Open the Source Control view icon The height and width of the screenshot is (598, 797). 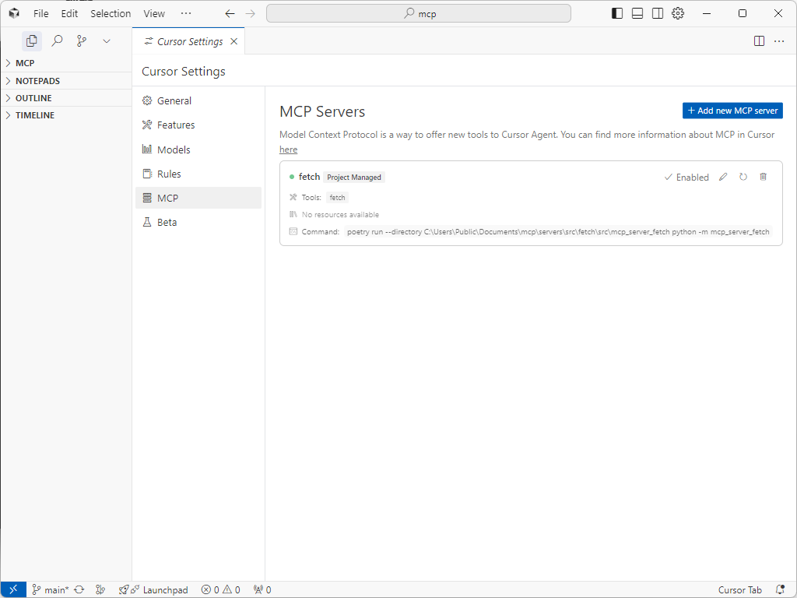click(x=81, y=40)
